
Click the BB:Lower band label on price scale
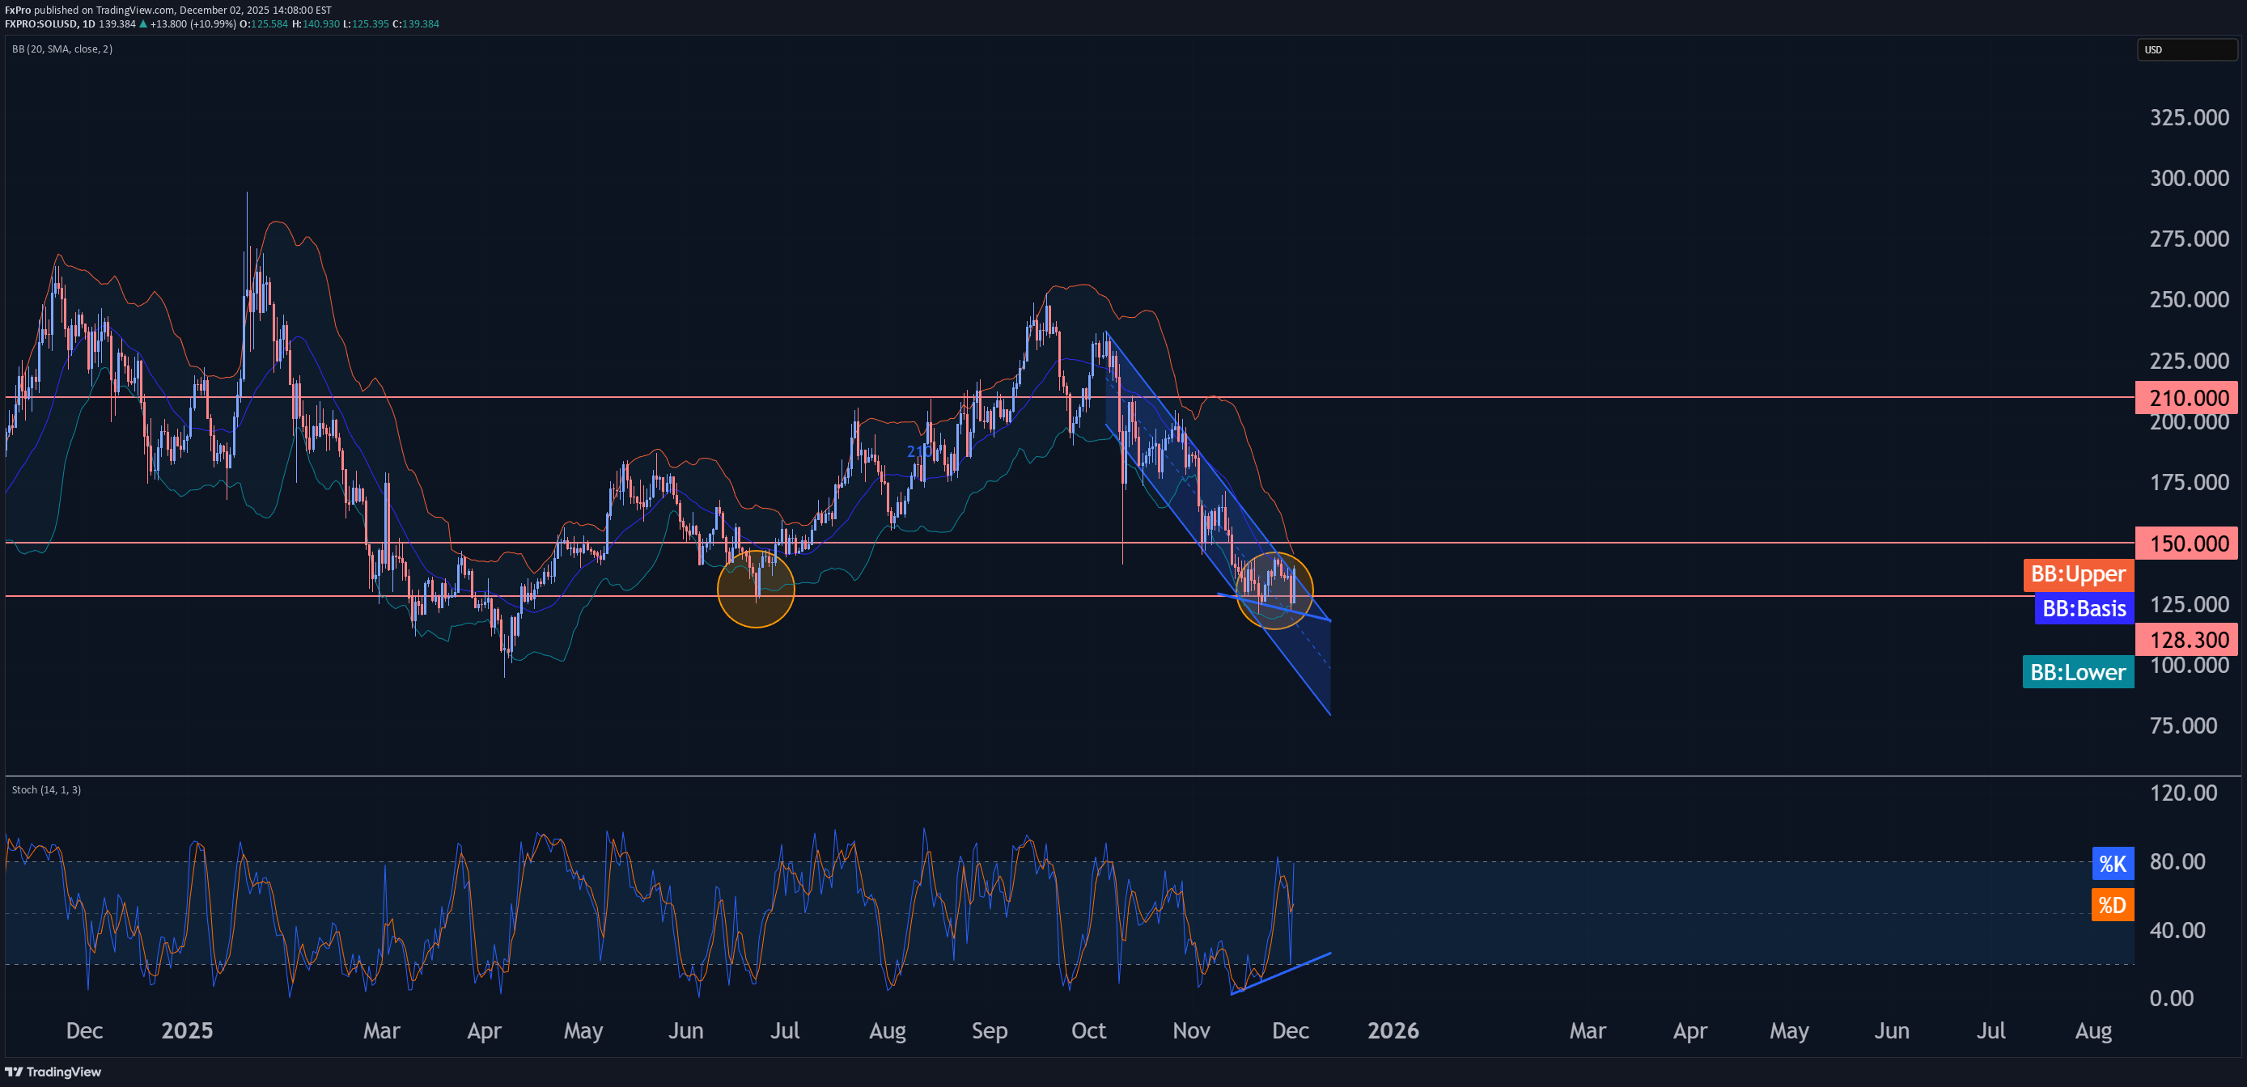pos(2078,672)
